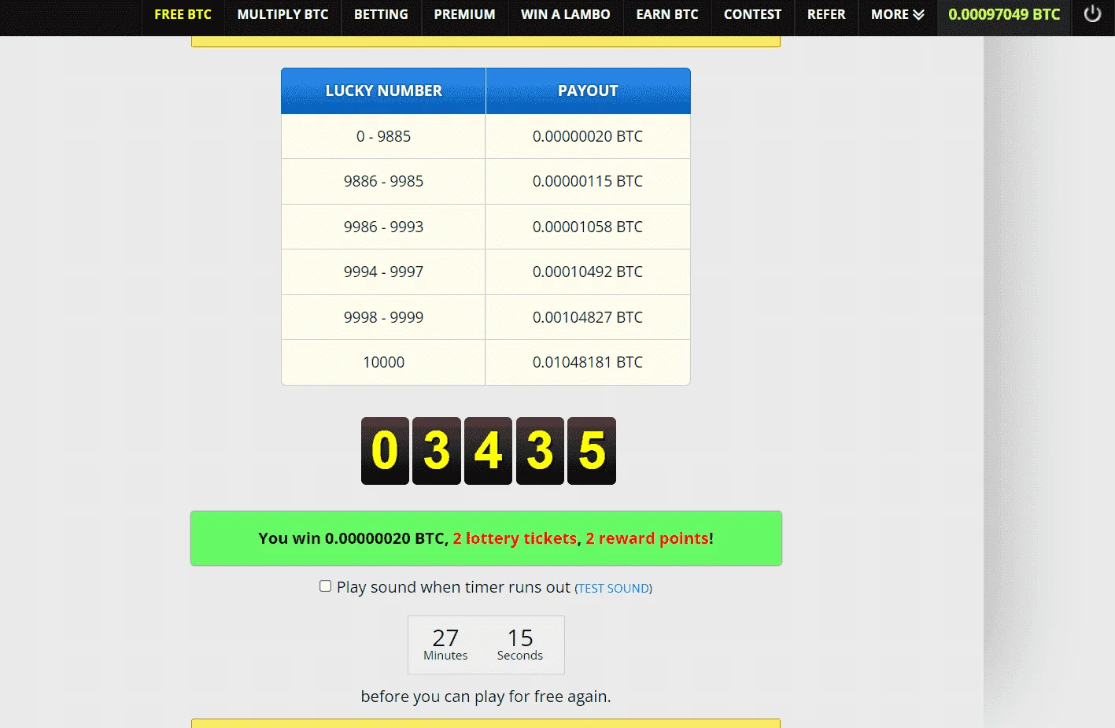Select the 10000 lucky number cell
Screen dimensions: 1115x728
tap(383, 363)
